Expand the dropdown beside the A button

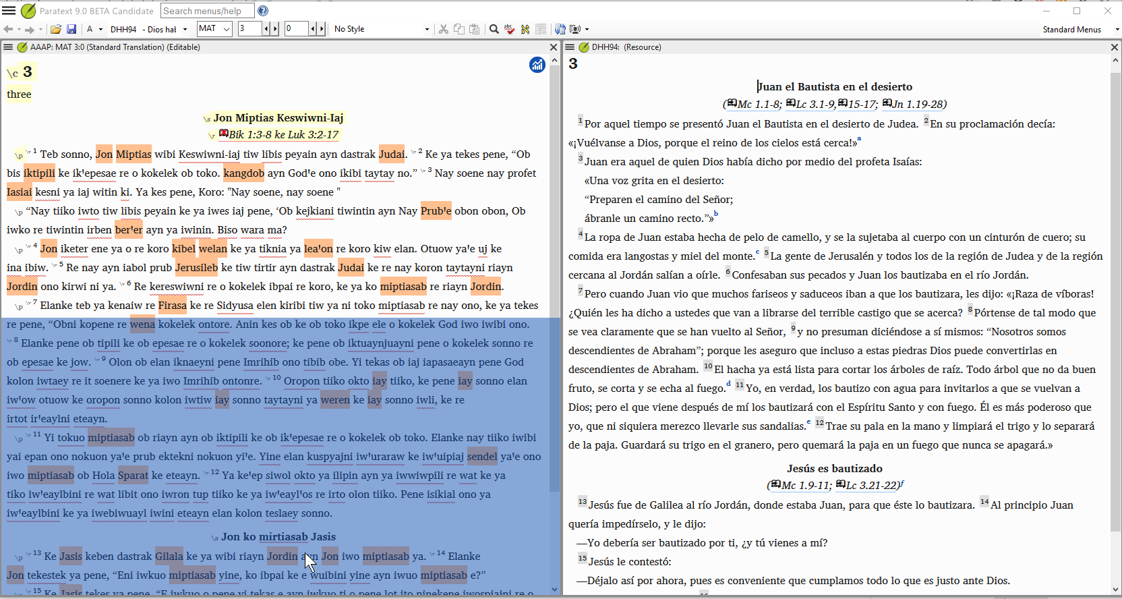[x=100, y=30]
